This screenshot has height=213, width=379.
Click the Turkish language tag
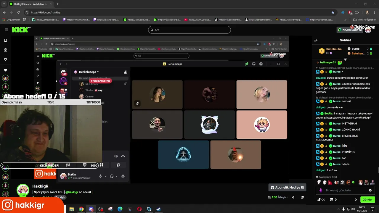[60, 197]
